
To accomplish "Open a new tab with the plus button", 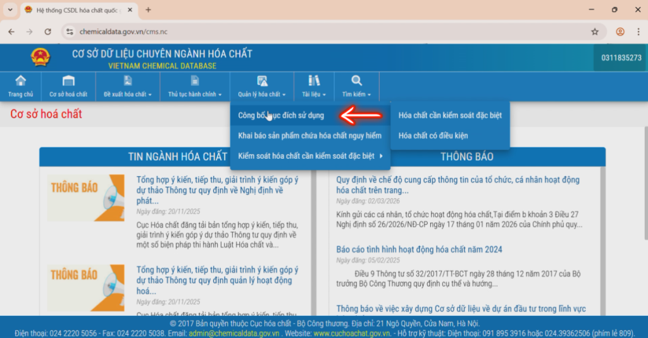I will click(x=148, y=10).
